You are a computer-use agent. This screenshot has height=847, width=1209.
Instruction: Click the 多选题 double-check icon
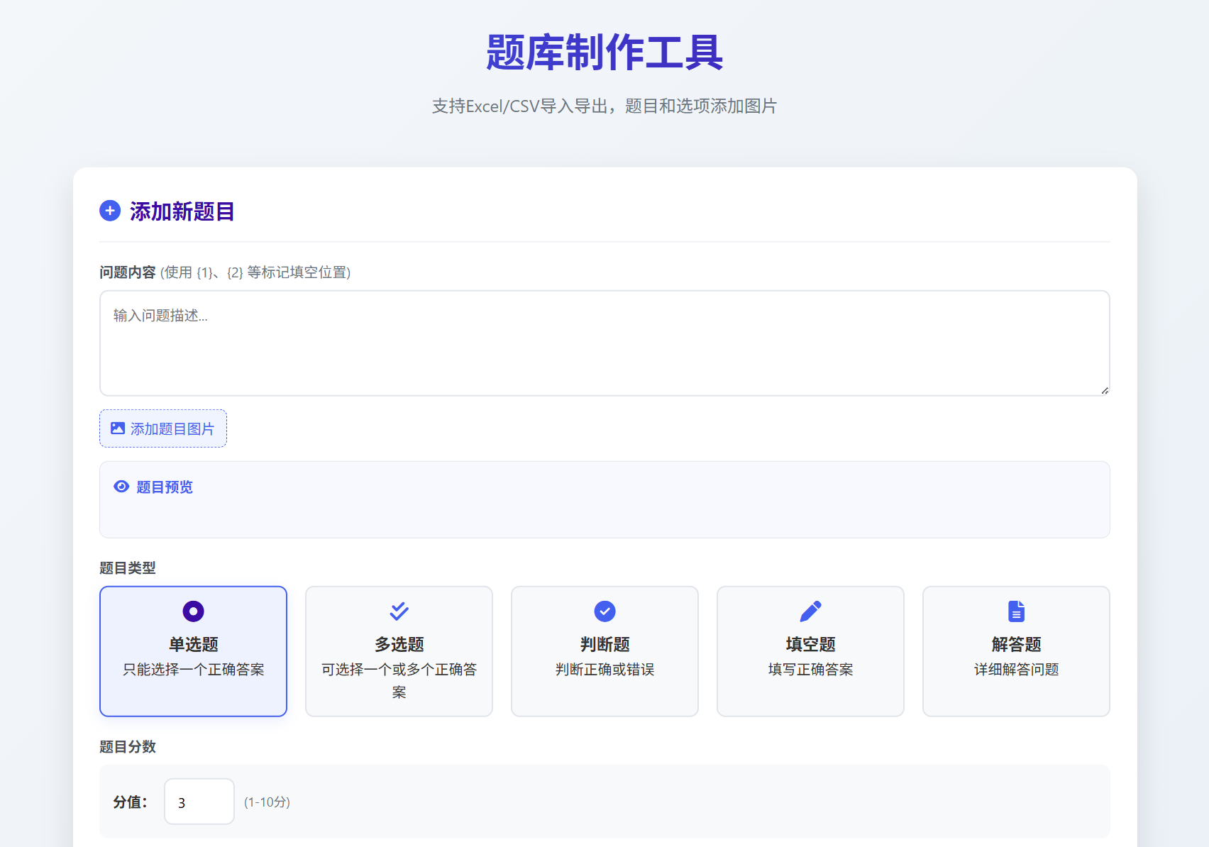(399, 611)
